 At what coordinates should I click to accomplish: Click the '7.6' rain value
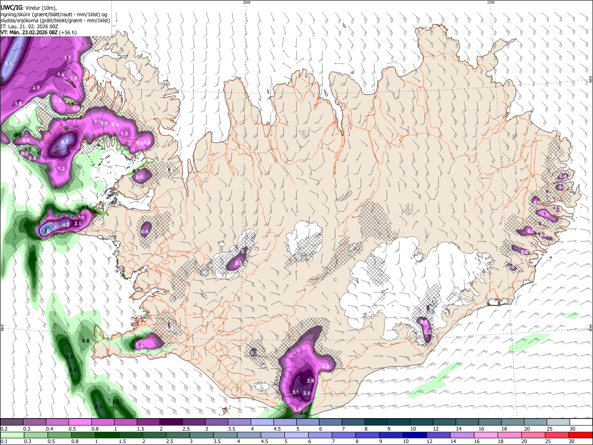pos(46,231)
